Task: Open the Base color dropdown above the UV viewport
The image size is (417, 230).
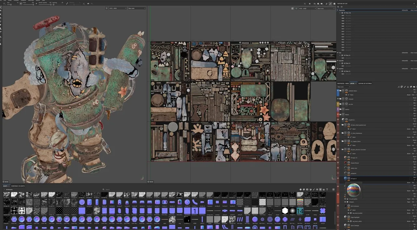Action: click(327, 8)
